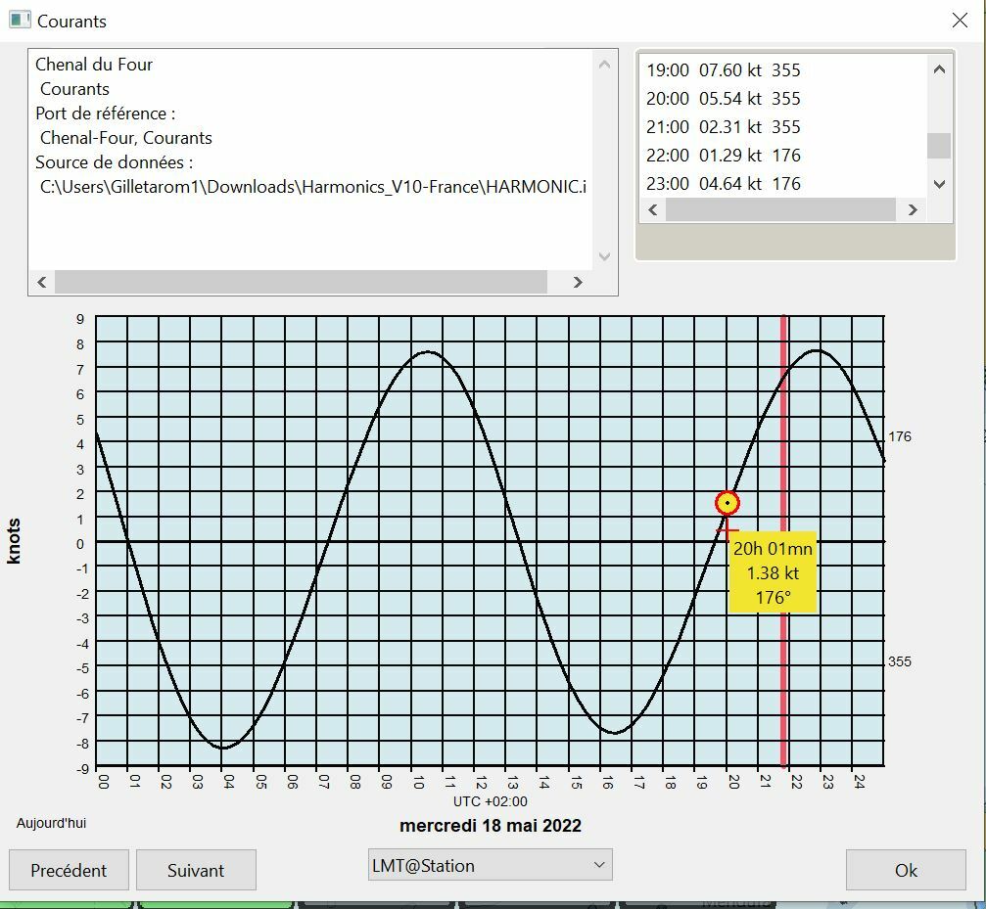Select the 22:00 01.29 kt row
Viewport: 986px width, 909px height.
[x=724, y=156]
